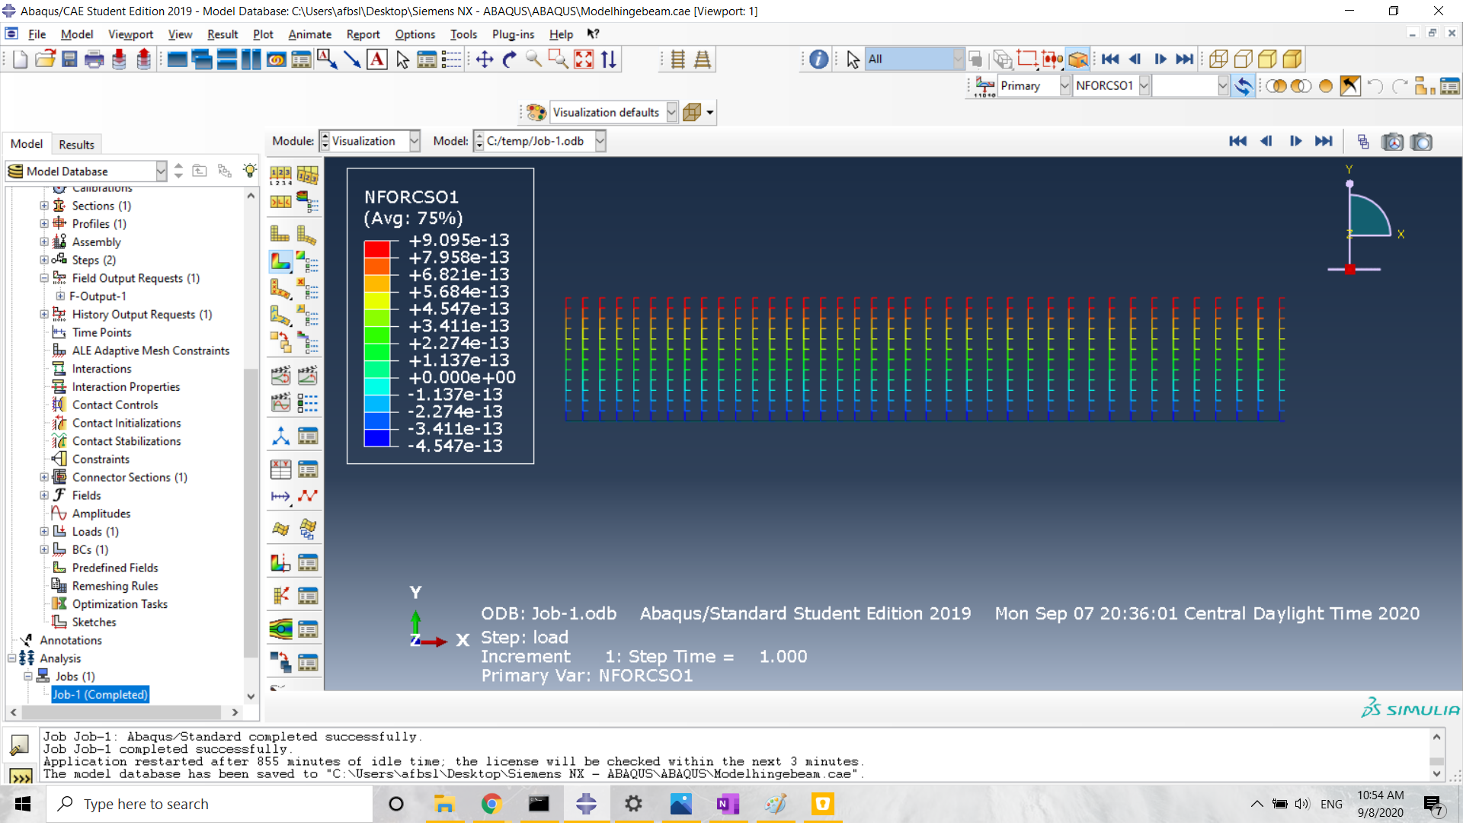1463x832 pixels.
Task: Toggle the rectangle drag-select shape
Action: click(x=1027, y=59)
